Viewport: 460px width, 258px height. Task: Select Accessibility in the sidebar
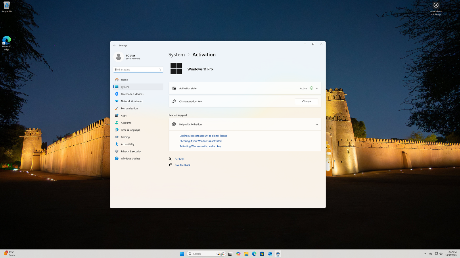click(127, 144)
